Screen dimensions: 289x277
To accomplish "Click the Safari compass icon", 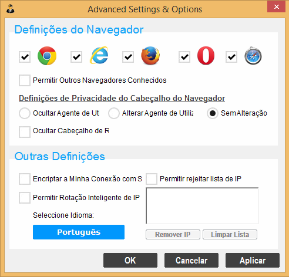I will pos(253,56).
